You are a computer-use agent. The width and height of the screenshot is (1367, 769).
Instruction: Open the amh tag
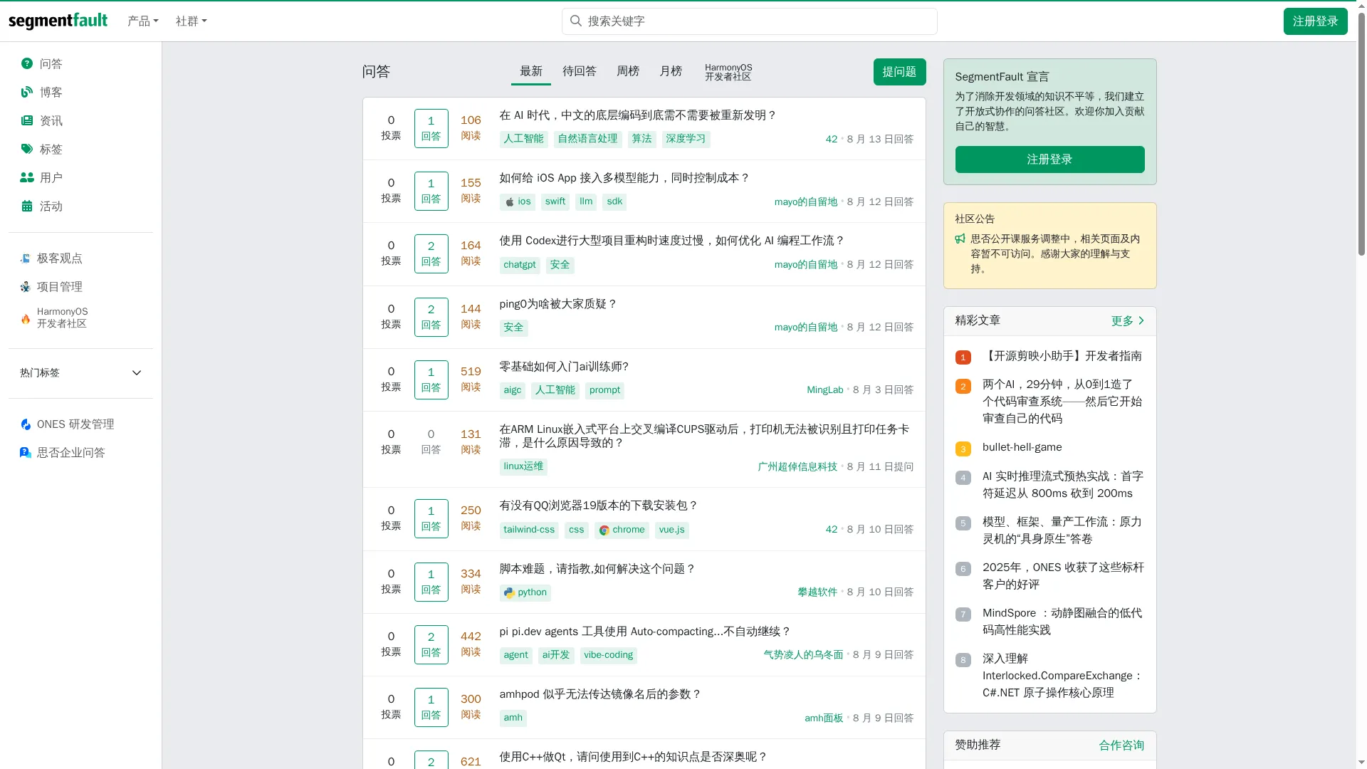click(x=513, y=718)
